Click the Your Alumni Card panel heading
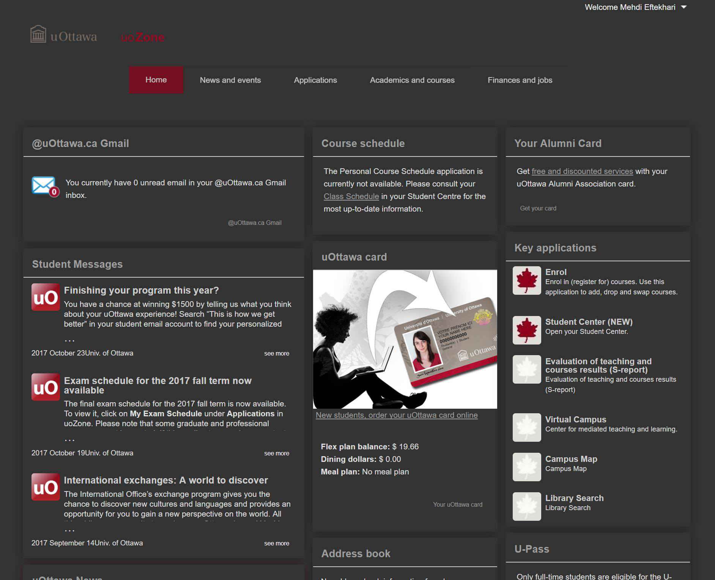The width and height of the screenshot is (715, 580). [558, 144]
